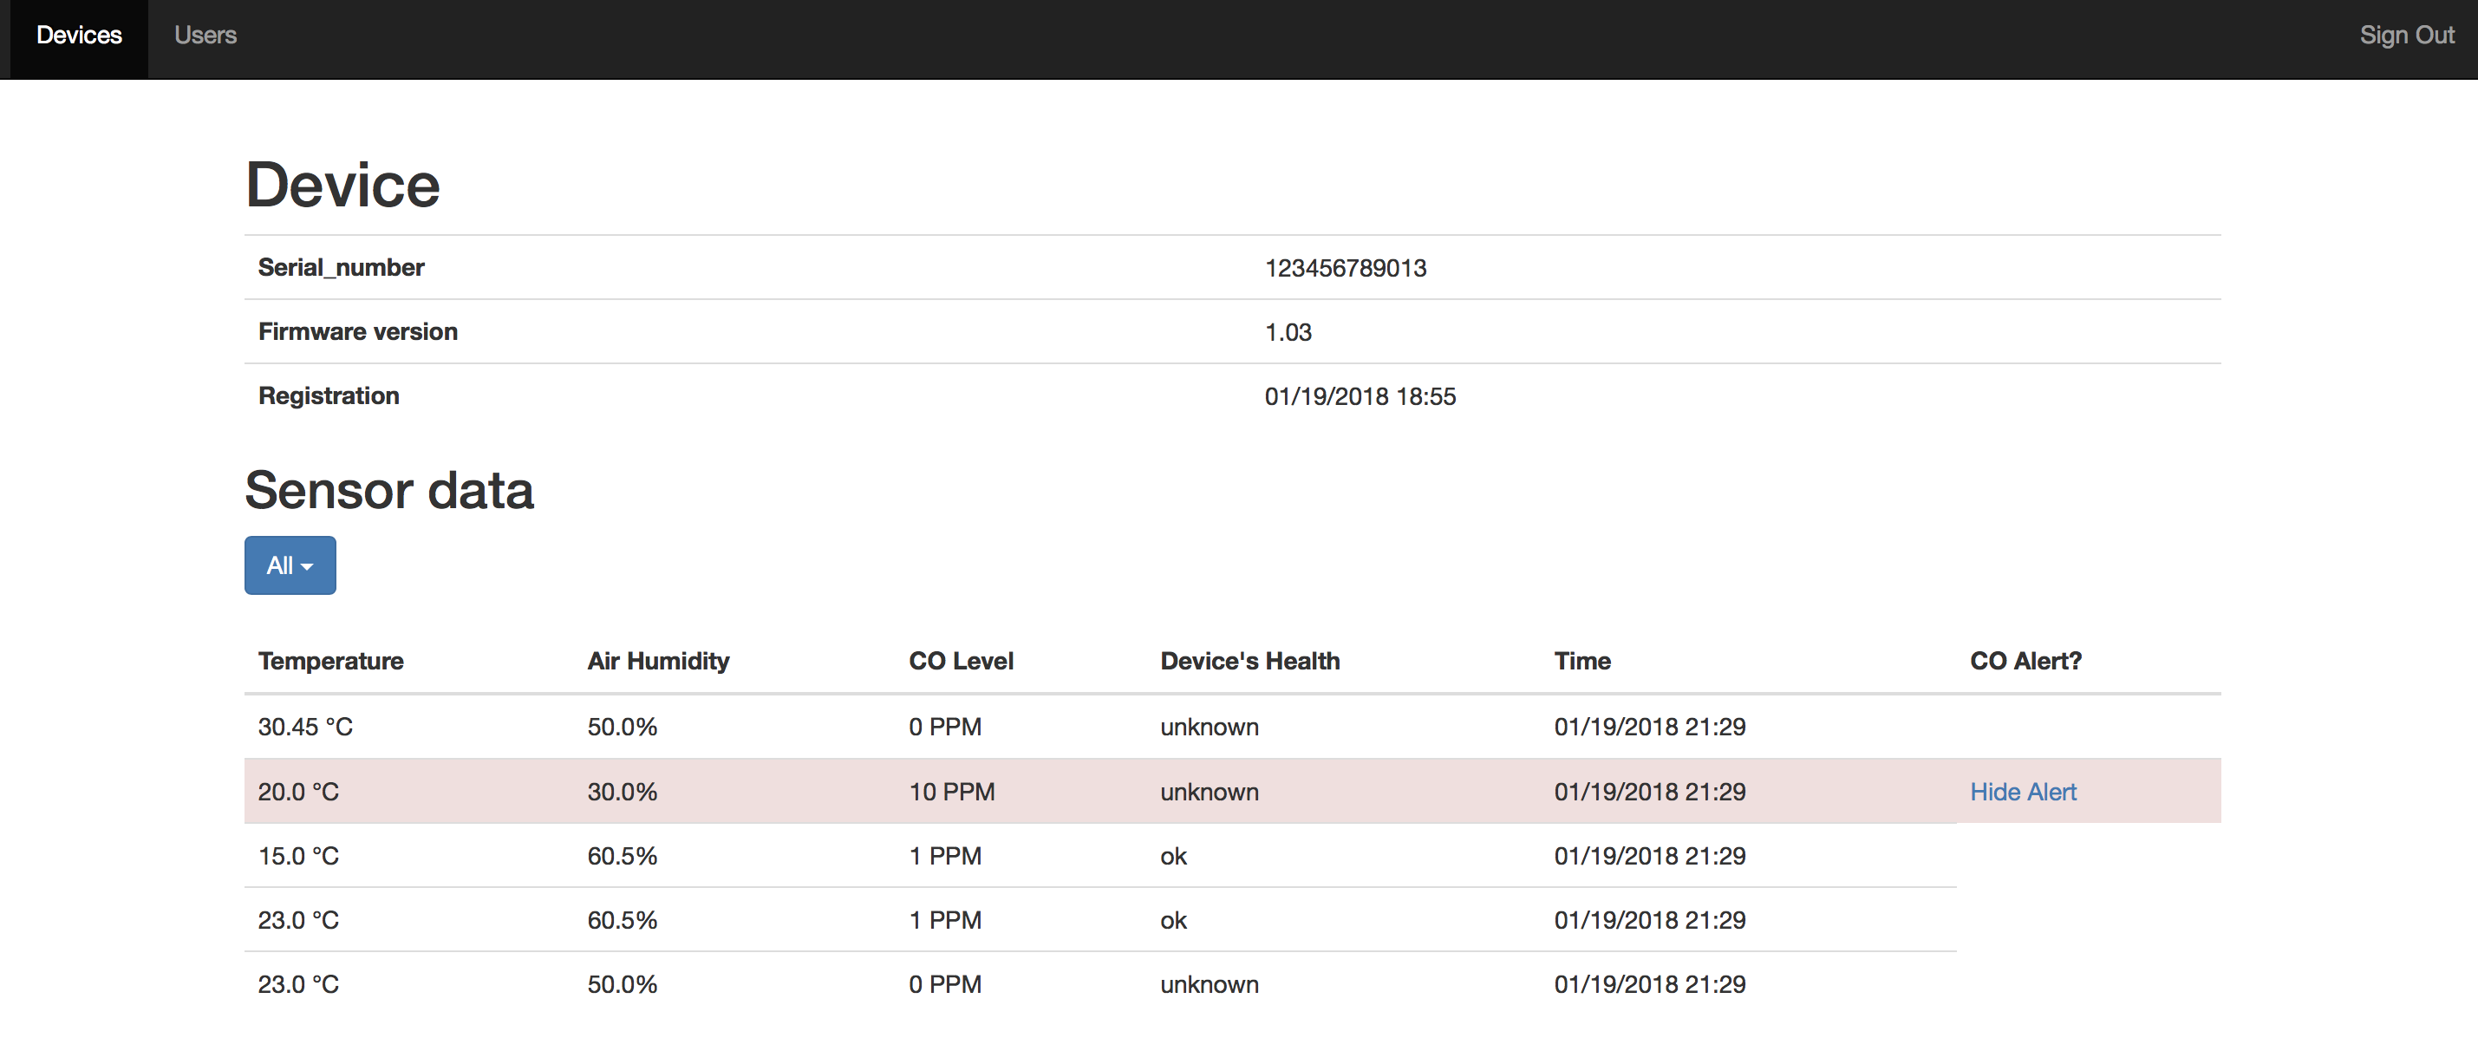Click the highlighted 10 PPM CO reading
This screenshot has height=1051, width=2478.
950,791
